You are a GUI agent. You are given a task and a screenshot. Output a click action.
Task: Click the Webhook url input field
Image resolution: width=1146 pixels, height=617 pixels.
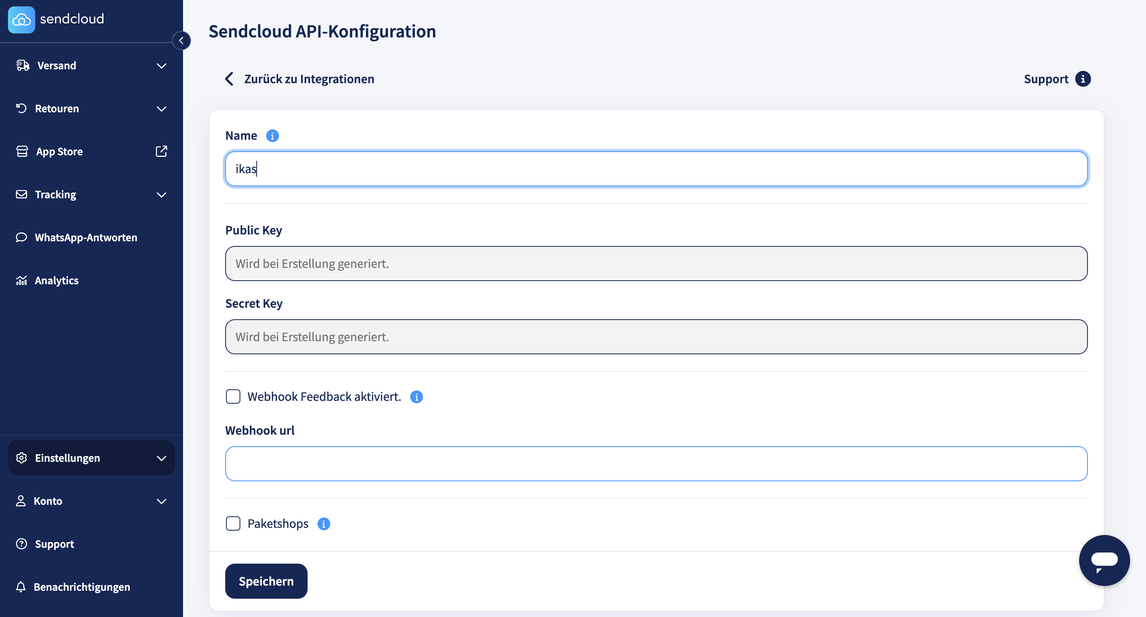click(x=656, y=463)
